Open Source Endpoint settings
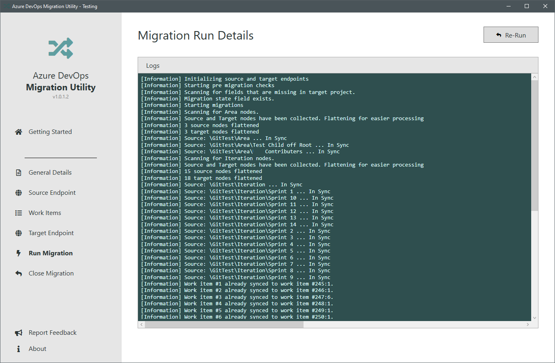The height and width of the screenshot is (363, 555). pyautogui.click(x=52, y=193)
